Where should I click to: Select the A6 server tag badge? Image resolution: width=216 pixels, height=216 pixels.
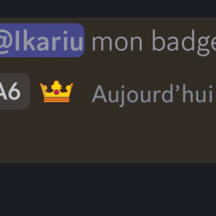14,92
